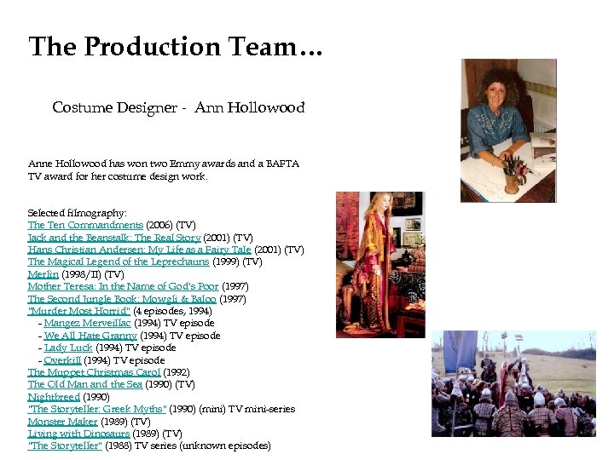Open Jack and the Beanstalk: The Real Story link

tap(114, 238)
